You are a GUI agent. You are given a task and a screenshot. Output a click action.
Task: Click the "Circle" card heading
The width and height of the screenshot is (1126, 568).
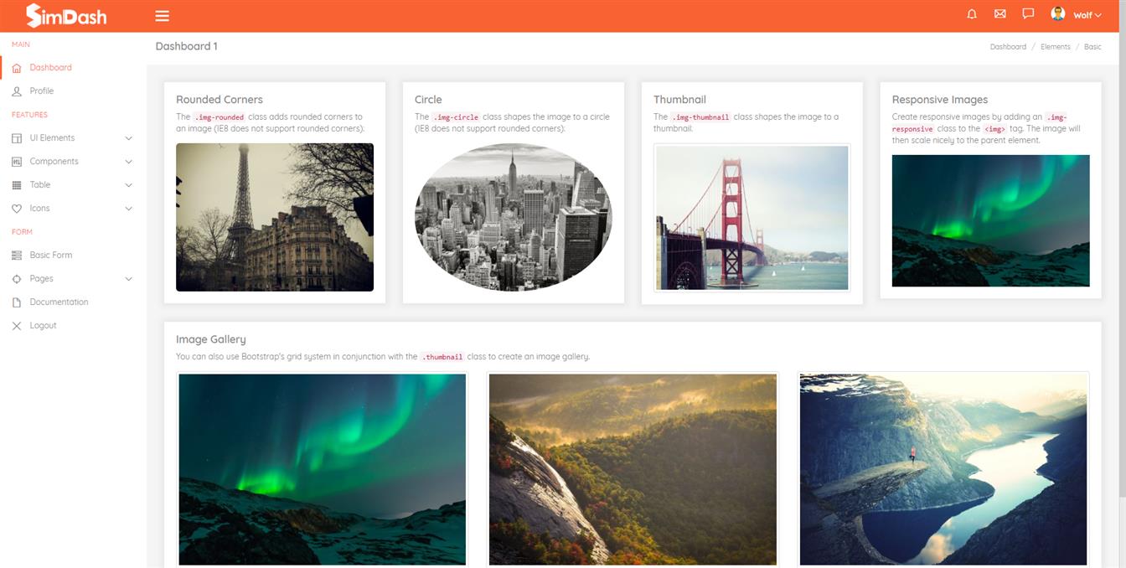428,100
